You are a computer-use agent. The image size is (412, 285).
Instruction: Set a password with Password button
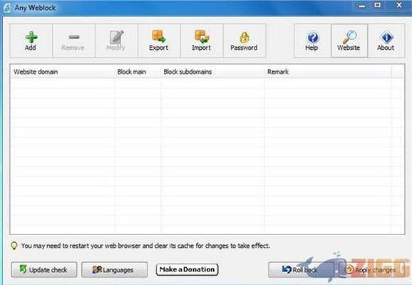244,41
